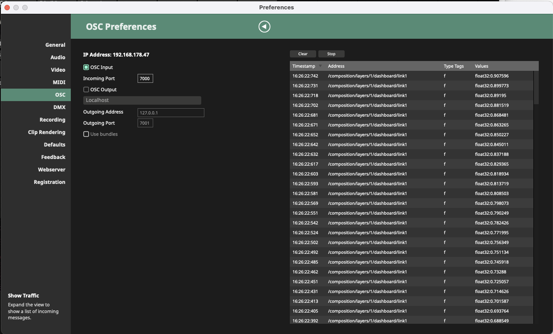Click the value float32:0.850227
The image size is (553, 334).
click(492, 134)
